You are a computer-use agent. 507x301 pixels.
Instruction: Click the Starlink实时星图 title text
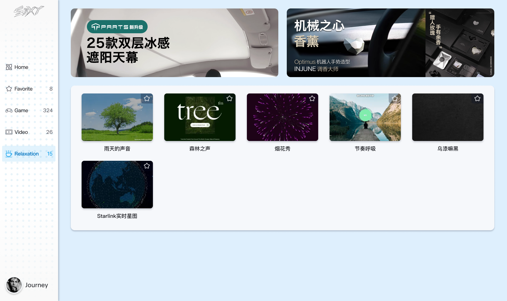[x=117, y=216]
